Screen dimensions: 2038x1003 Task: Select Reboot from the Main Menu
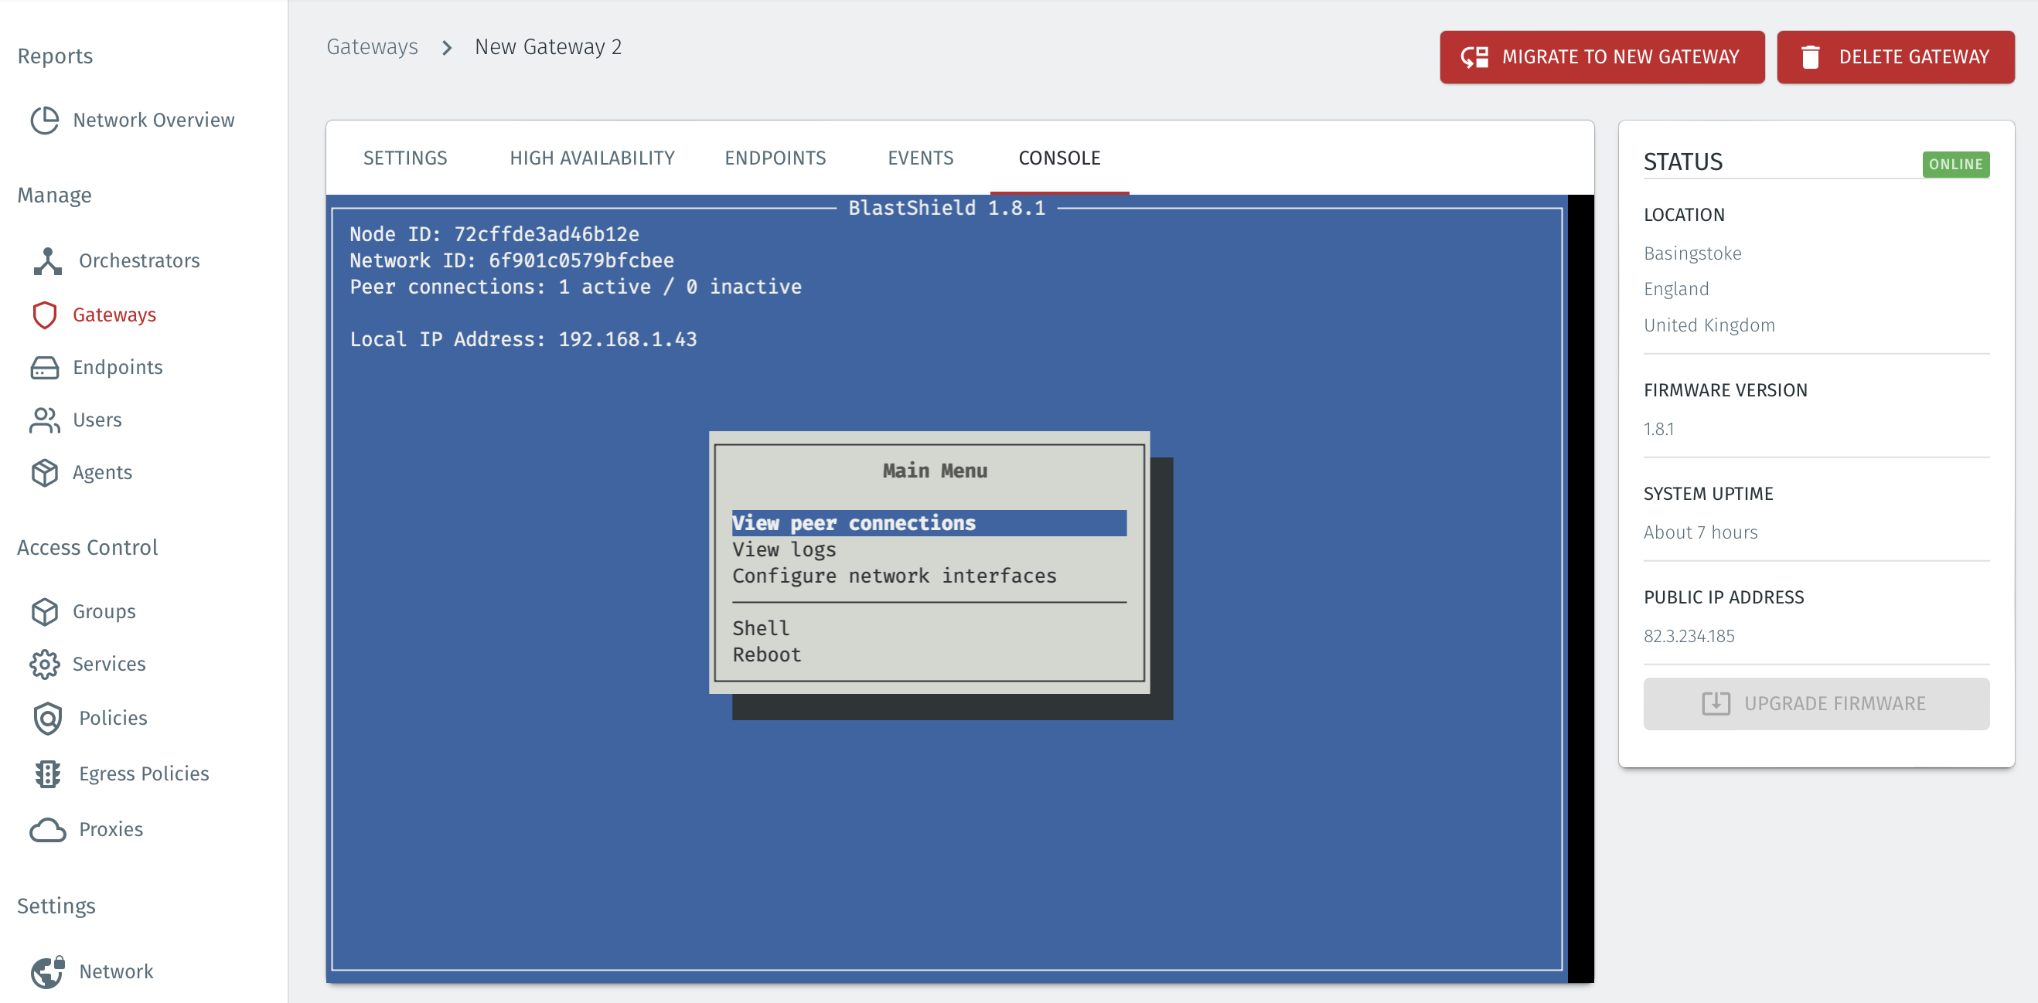coord(766,654)
